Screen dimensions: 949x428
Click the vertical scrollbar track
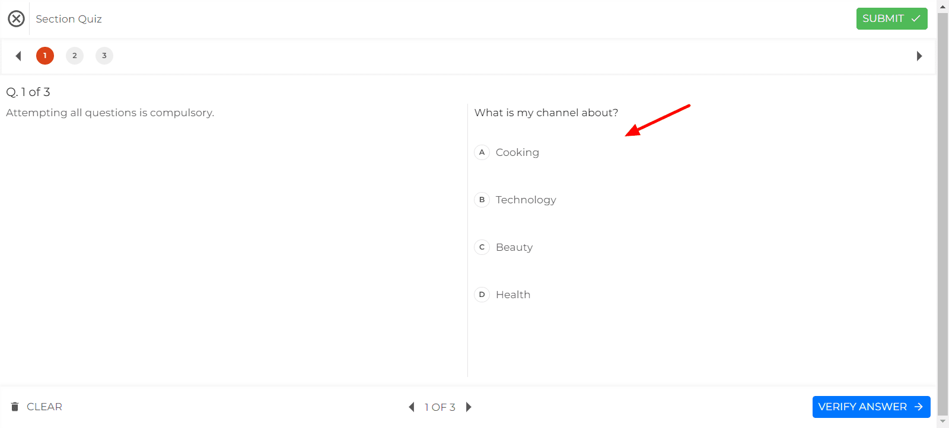942,213
